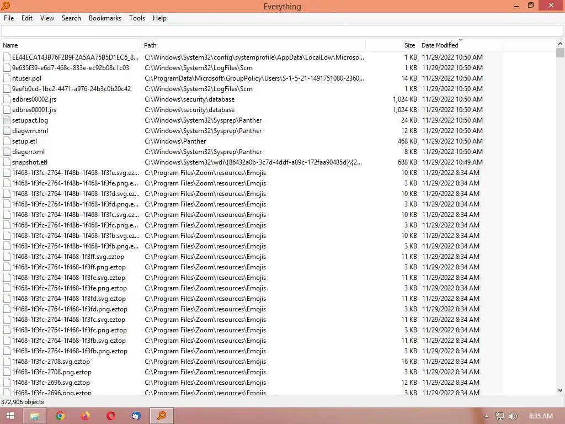This screenshot has width=565, height=424.
Task: Sort results by Size column header
Action: (x=392, y=45)
